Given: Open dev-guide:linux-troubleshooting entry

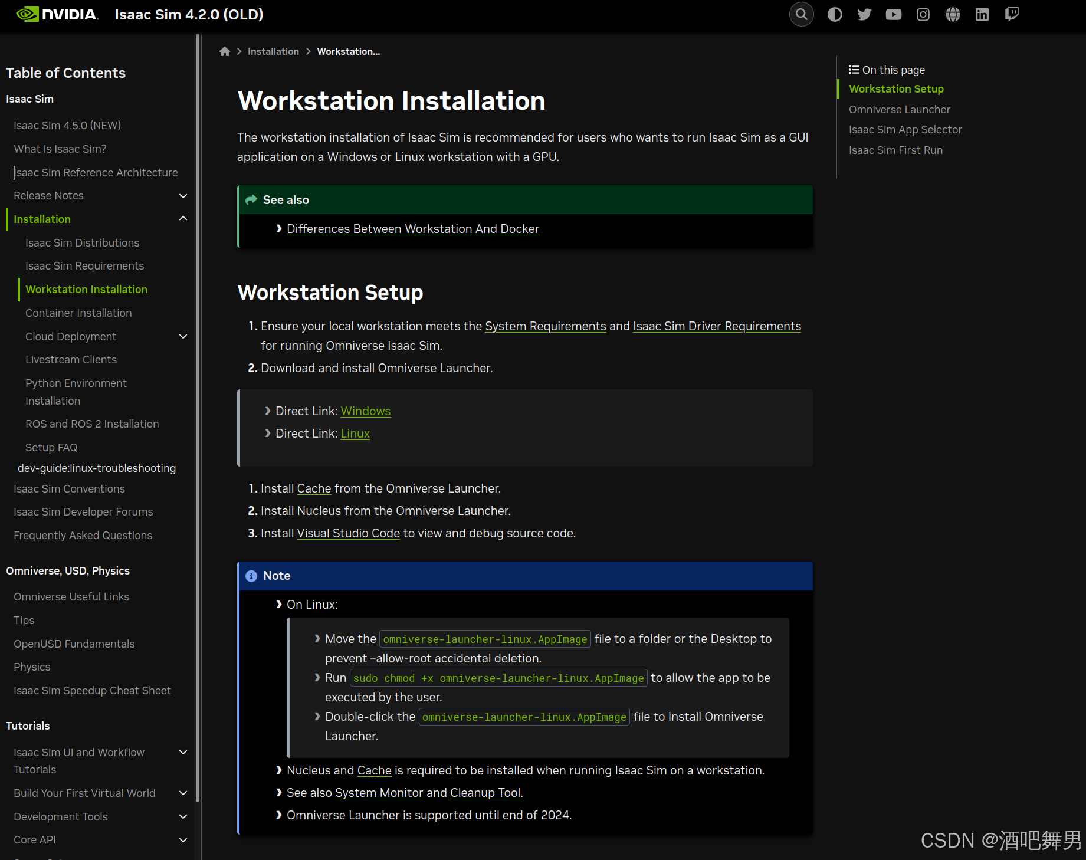Looking at the screenshot, I should [x=97, y=468].
